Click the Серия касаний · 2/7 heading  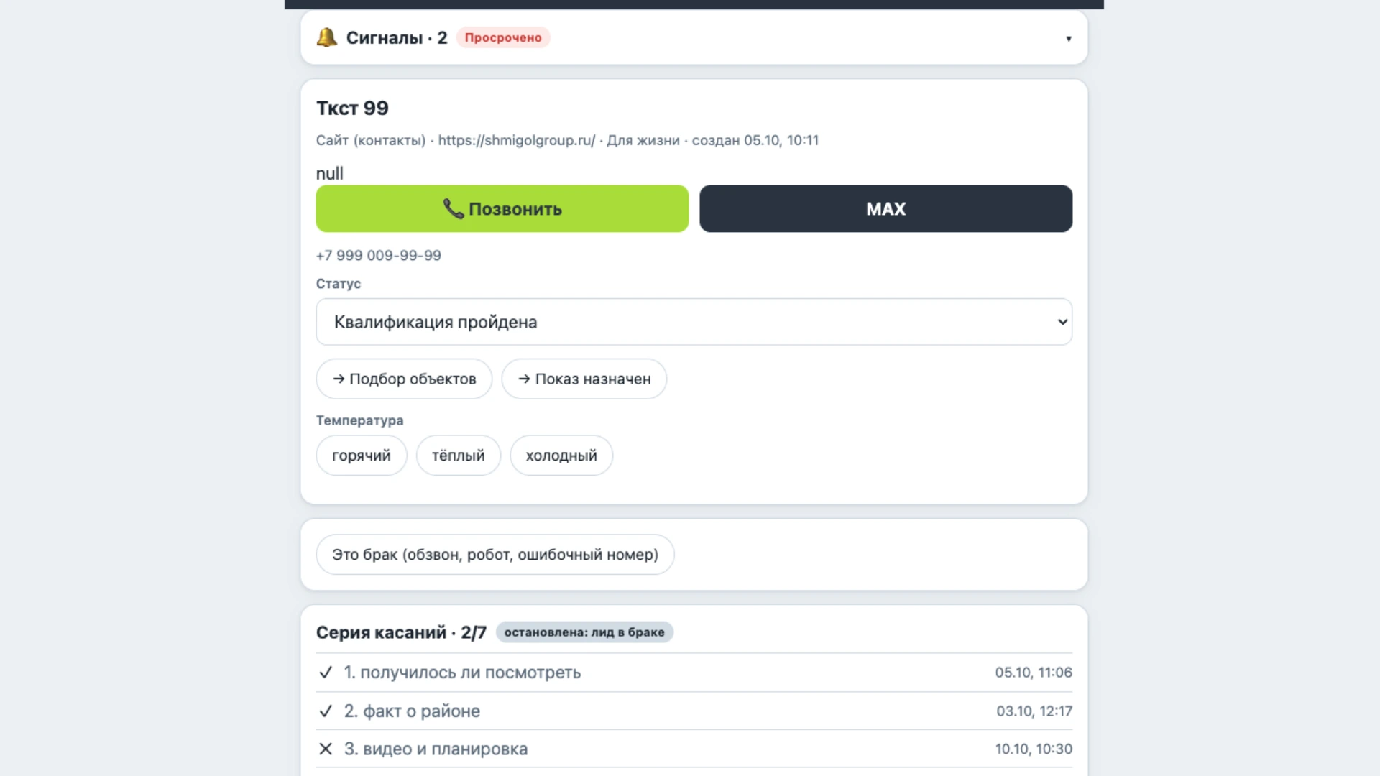click(401, 632)
